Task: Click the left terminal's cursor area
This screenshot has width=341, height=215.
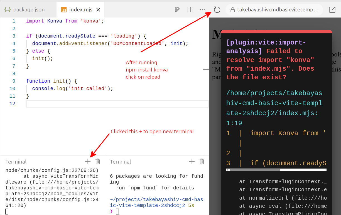Action: tap(7, 212)
